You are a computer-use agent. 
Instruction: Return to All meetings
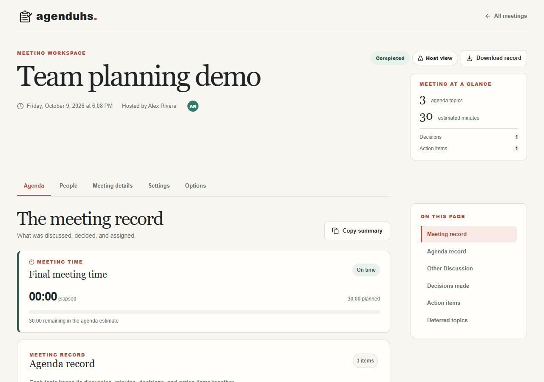(x=506, y=16)
